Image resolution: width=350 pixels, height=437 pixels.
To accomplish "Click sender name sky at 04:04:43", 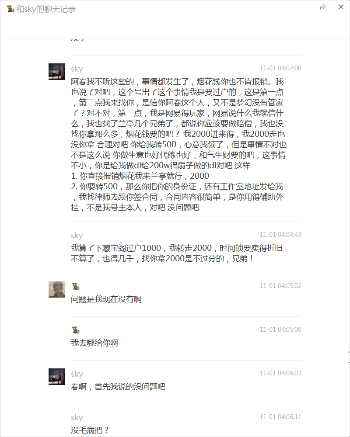I will pos(77,236).
